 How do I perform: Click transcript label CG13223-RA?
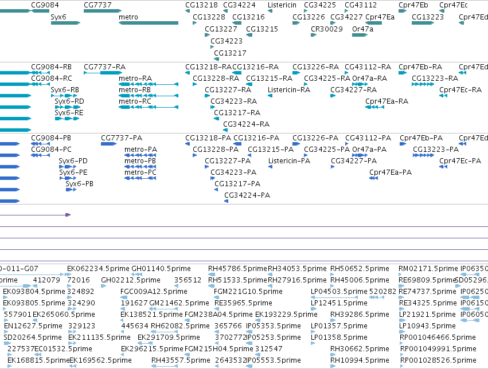435,78
